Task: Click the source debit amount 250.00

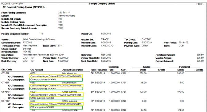Action: pyautogui.click(x=143, y=73)
